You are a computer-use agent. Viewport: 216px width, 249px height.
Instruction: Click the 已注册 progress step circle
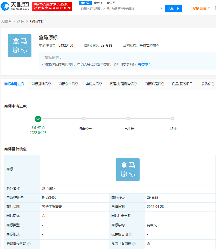(128, 119)
